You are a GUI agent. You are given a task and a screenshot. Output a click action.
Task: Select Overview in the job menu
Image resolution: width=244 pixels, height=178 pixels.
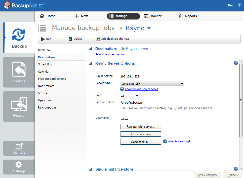(x=44, y=50)
